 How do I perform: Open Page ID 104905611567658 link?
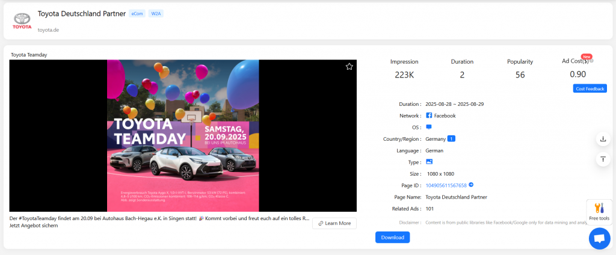(446, 185)
